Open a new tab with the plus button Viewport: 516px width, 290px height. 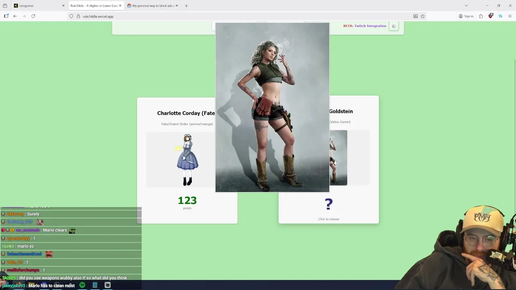pyautogui.click(x=186, y=6)
